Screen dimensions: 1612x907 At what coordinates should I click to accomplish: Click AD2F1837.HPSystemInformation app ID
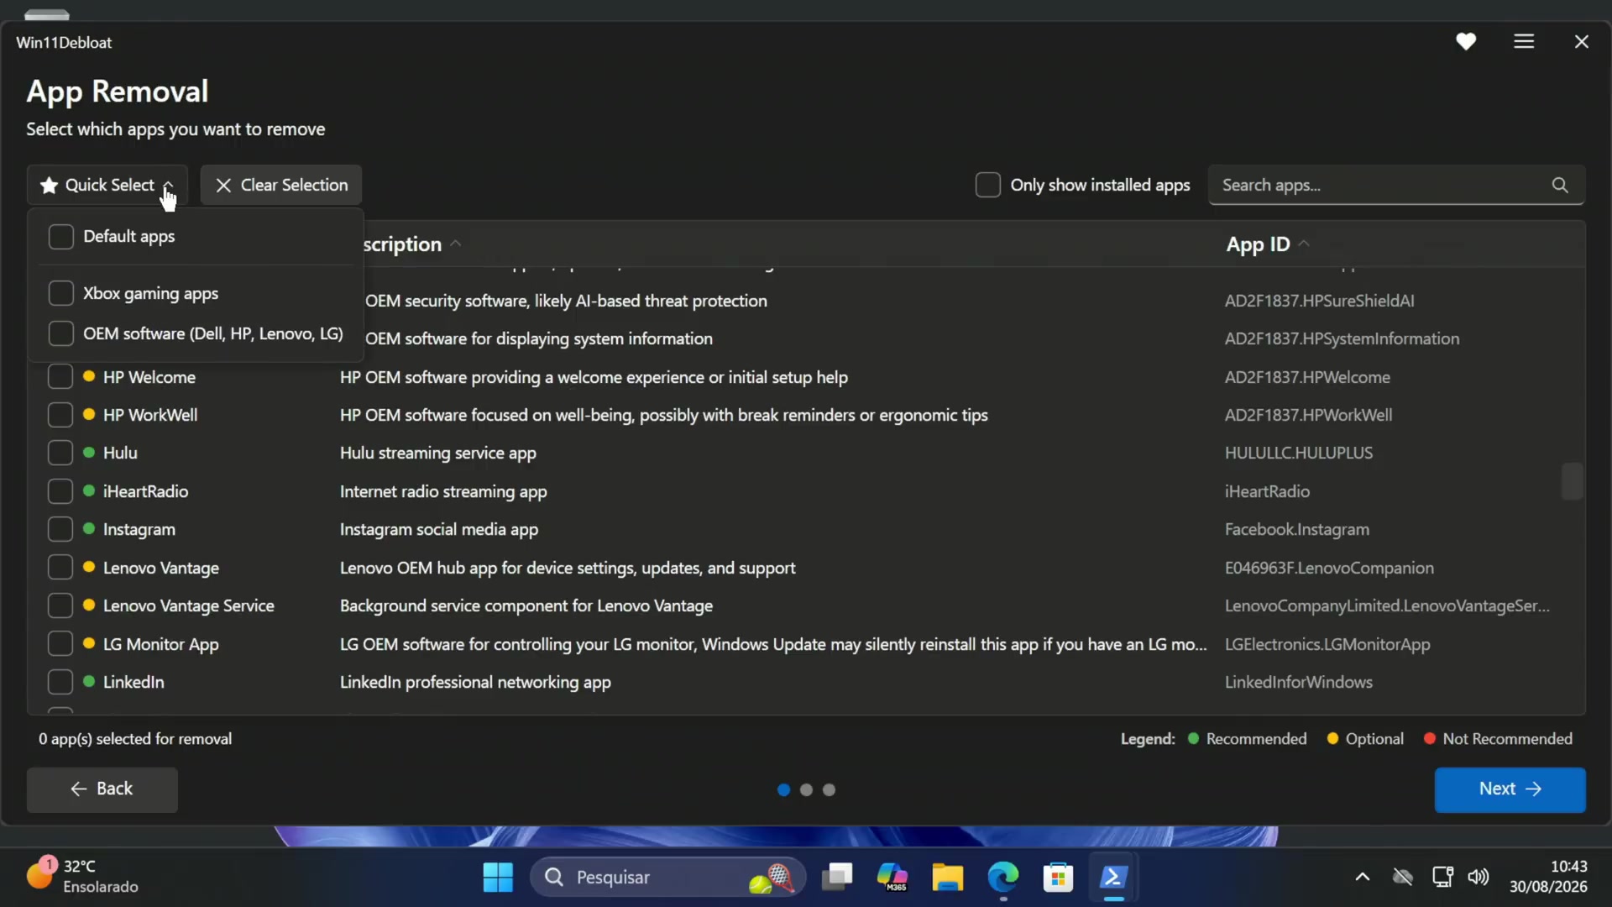(1342, 338)
